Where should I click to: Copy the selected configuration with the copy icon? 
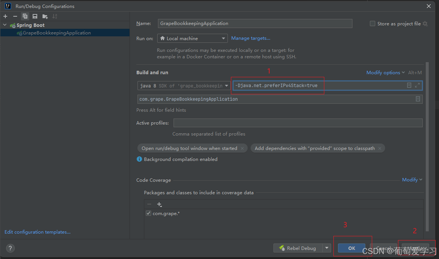coord(25,16)
